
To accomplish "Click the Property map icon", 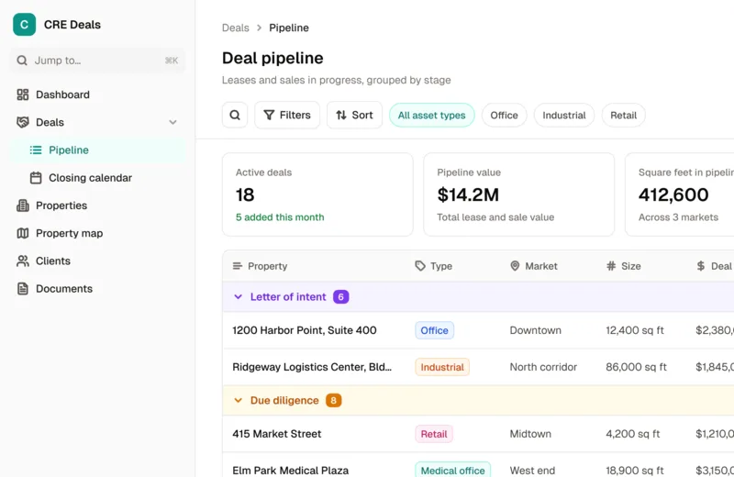I will [x=22, y=233].
